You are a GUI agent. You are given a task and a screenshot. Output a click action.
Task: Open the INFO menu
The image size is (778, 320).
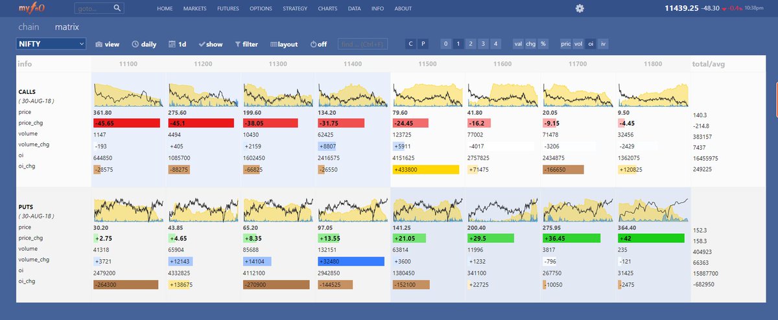point(377,9)
